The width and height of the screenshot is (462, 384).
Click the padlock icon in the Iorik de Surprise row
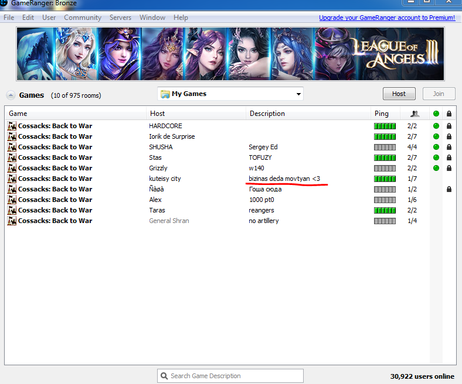(x=449, y=136)
